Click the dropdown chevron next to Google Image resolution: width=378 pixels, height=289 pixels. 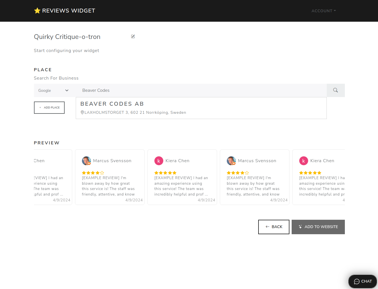(67, 90)
